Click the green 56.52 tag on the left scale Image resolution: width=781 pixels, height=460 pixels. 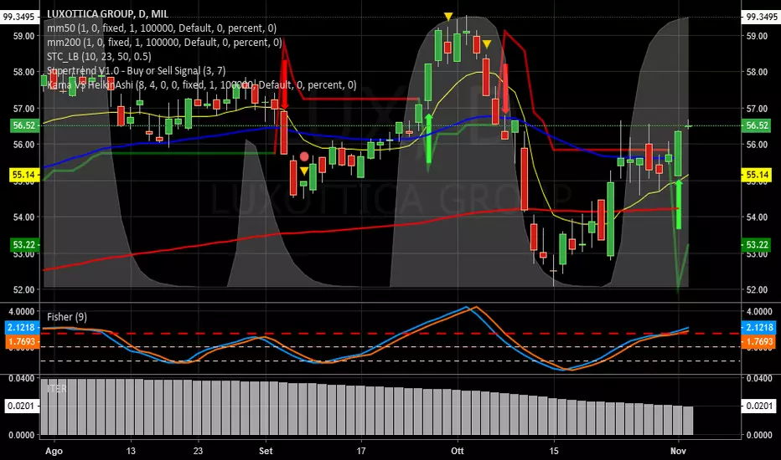click(x=24, y=125)
